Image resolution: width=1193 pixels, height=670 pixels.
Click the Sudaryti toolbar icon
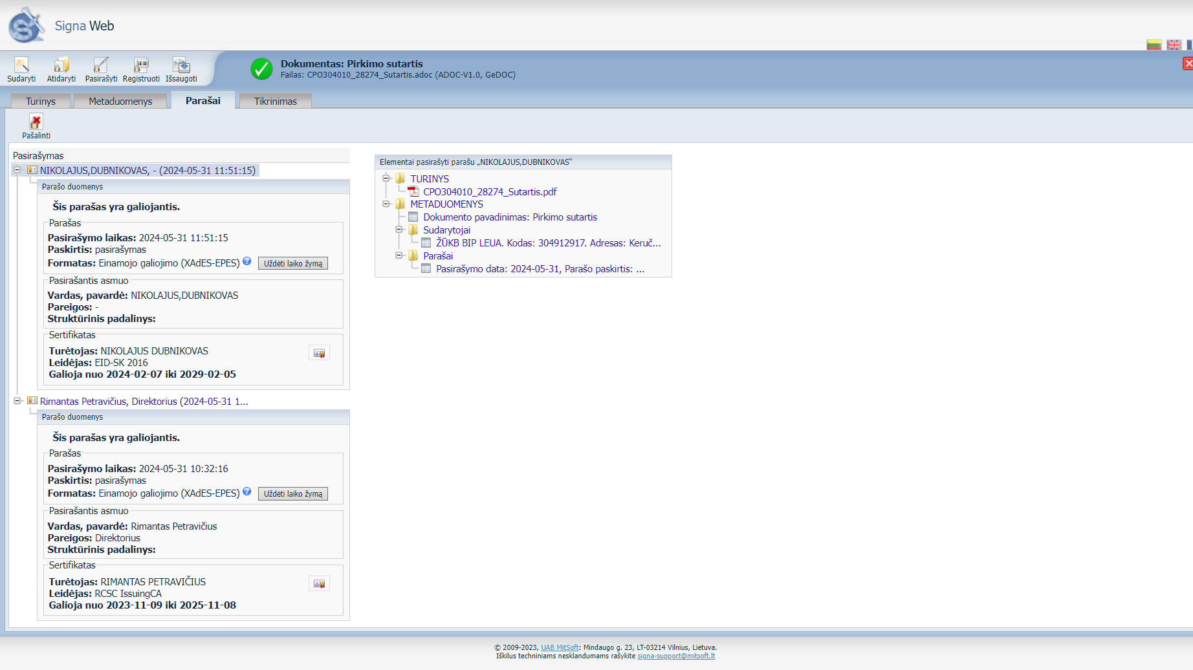21,66
